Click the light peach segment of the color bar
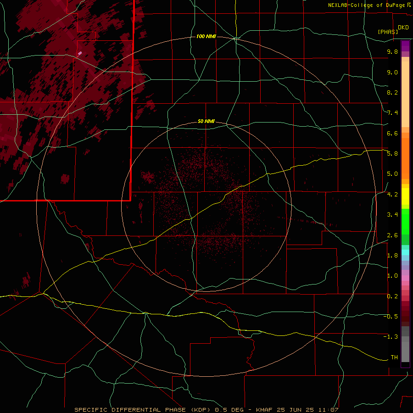The height and width of the screenshot is (413, 413). click(x=405, y=94)
